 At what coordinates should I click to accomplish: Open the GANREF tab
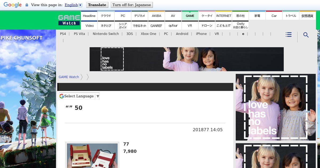[x=156, y=25]
